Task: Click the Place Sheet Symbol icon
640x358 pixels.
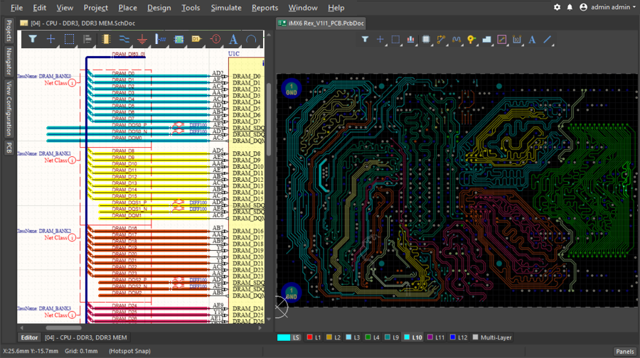Action: coord(178,39)
